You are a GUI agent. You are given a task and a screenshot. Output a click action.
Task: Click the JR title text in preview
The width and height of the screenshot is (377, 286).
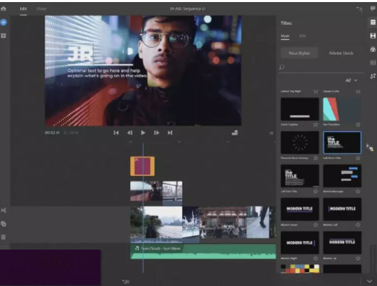tap(80, 54)
